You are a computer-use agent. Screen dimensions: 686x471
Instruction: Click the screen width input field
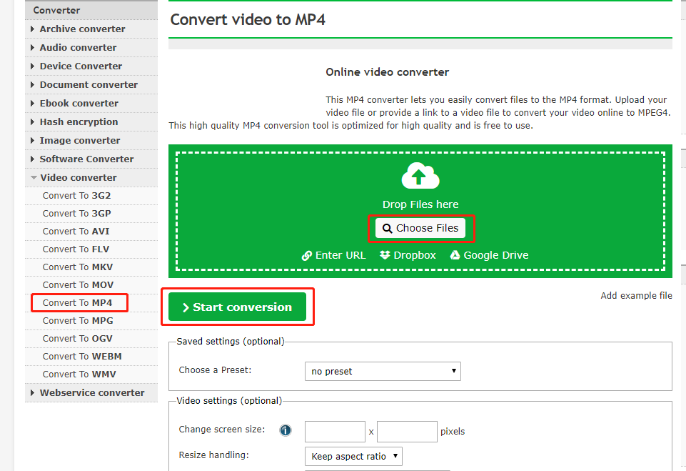tap(335, 432)
